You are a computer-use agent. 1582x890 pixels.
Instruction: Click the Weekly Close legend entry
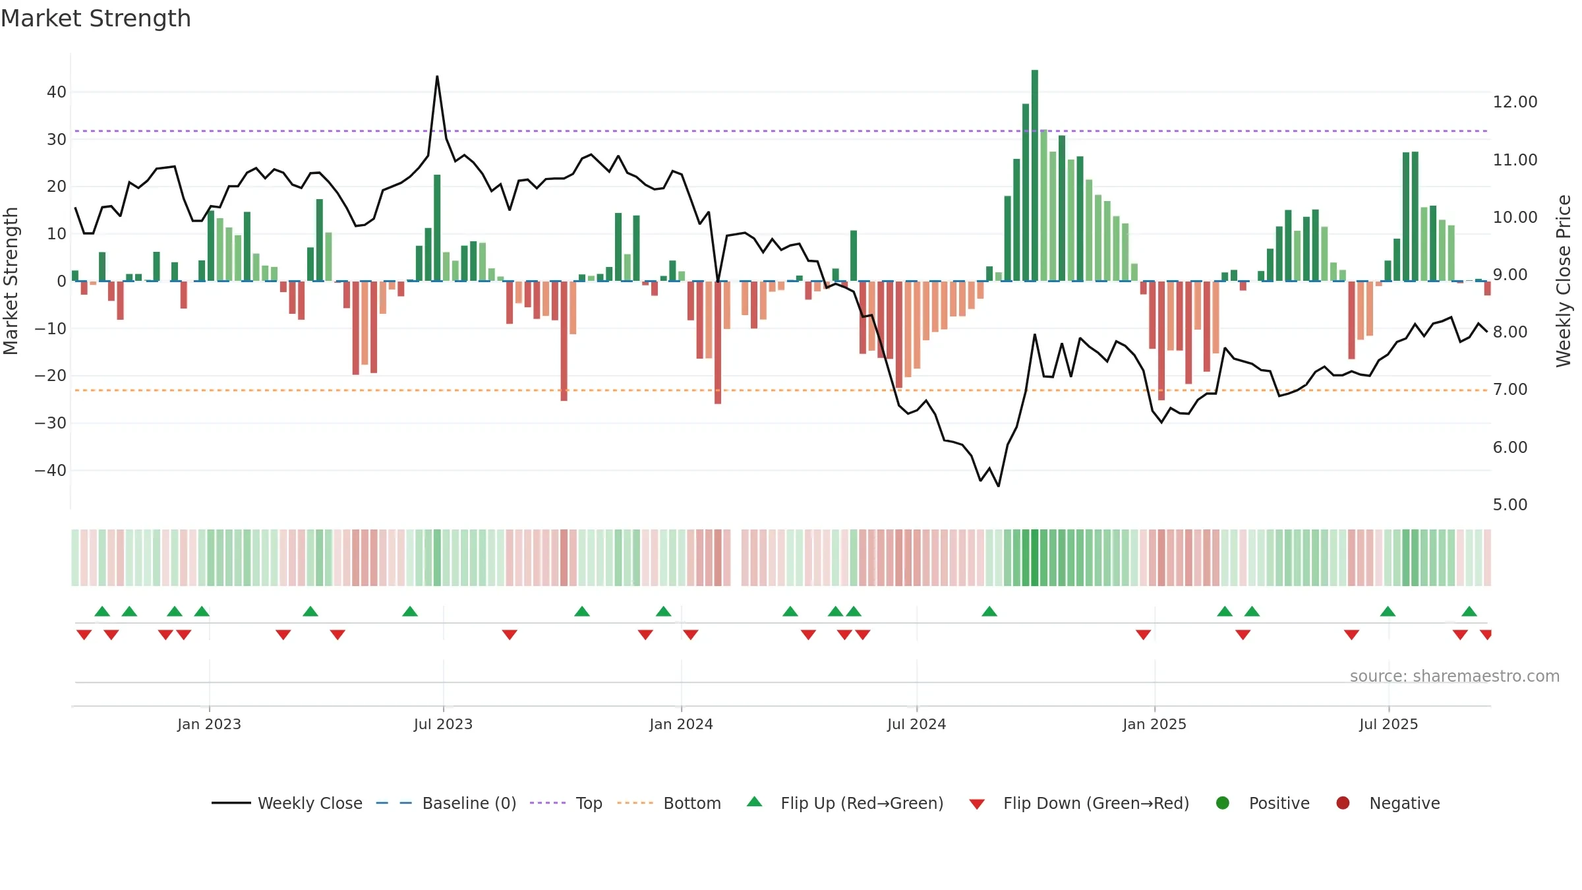click(287, 803)
